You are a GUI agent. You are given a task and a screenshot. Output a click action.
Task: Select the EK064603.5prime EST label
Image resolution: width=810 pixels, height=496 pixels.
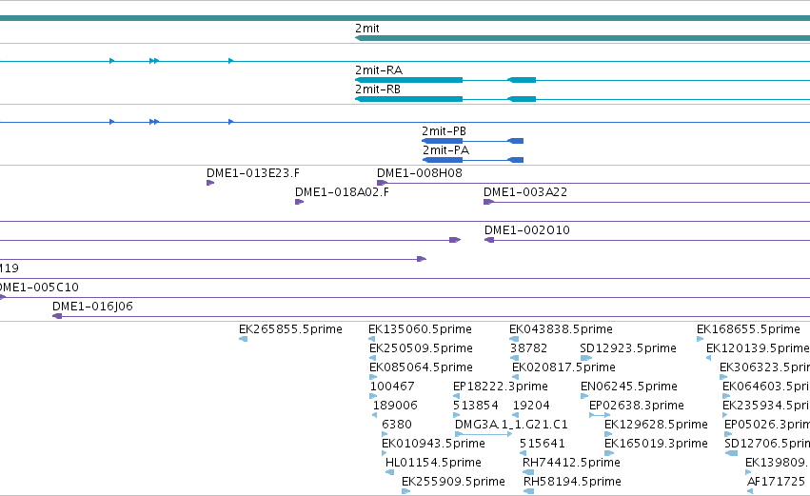[x=766, y=387]
